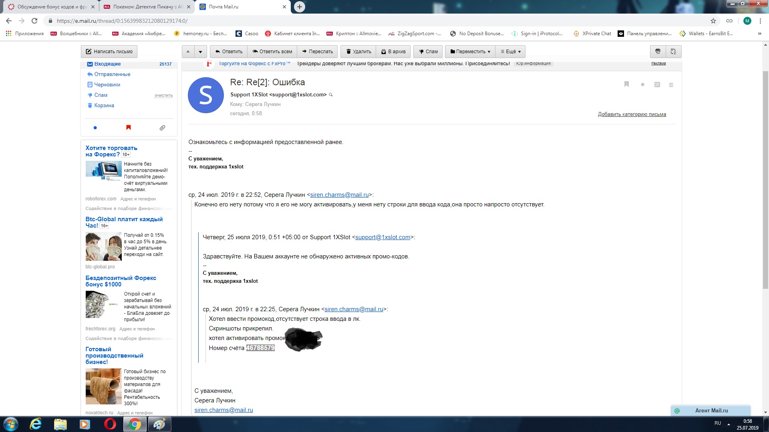The width and height of the screenshot is (769, 432).
Task: Toggle unread status dot in message header
Action: tap(642, 85)
